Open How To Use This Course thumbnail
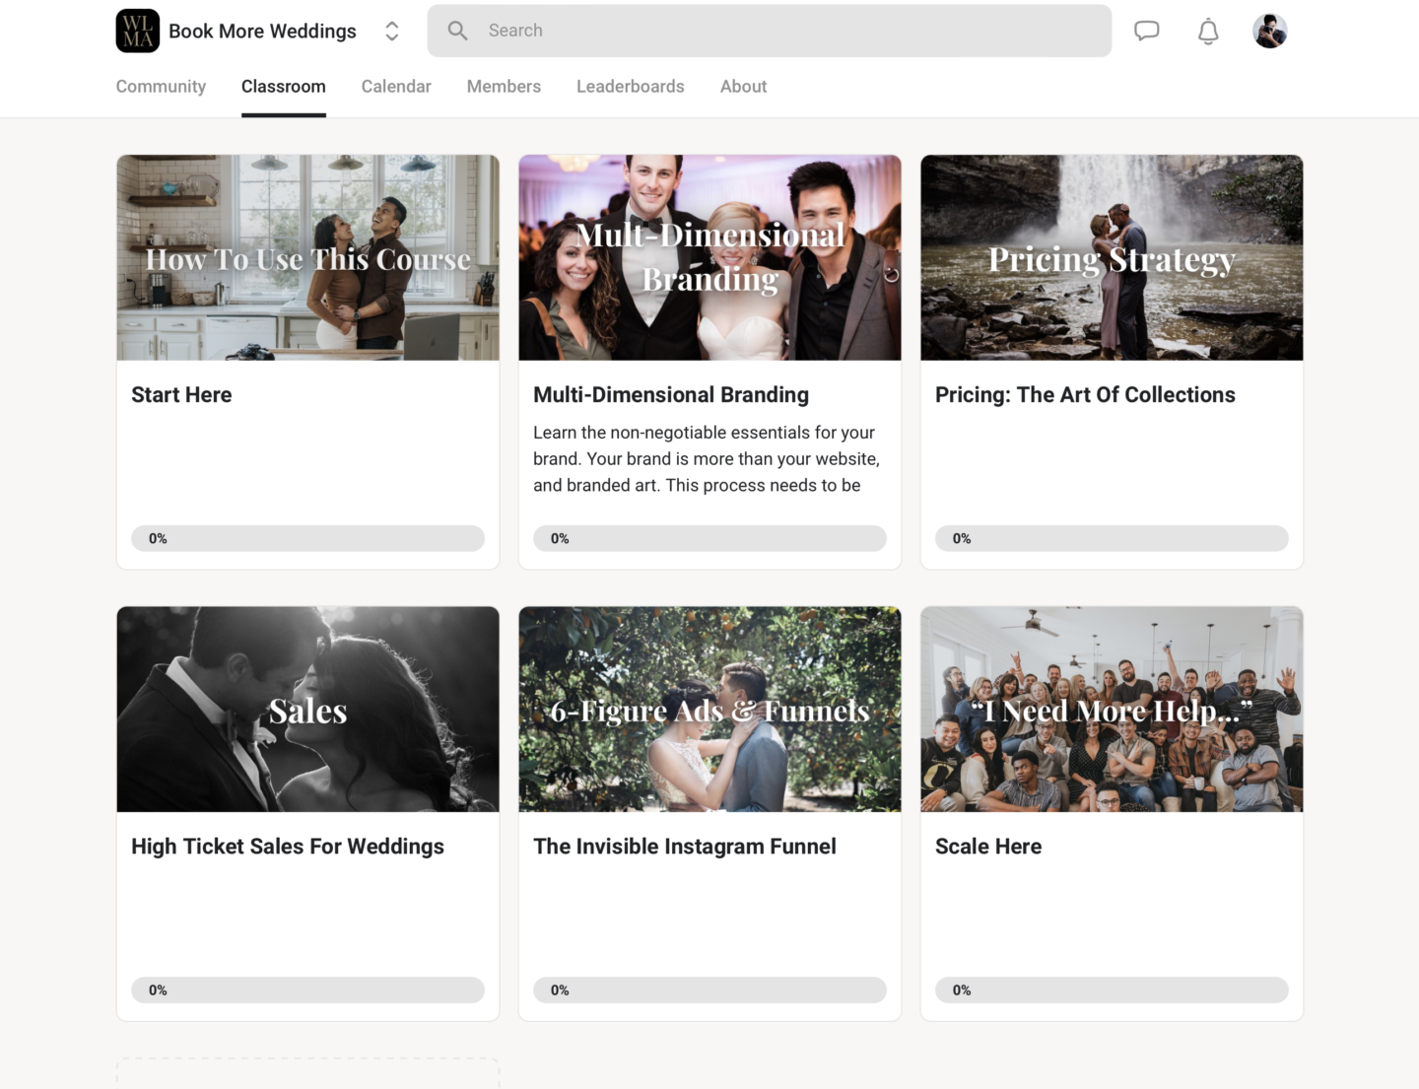The height and width of the screenshot is (1089, 1419). click(307, 257)
